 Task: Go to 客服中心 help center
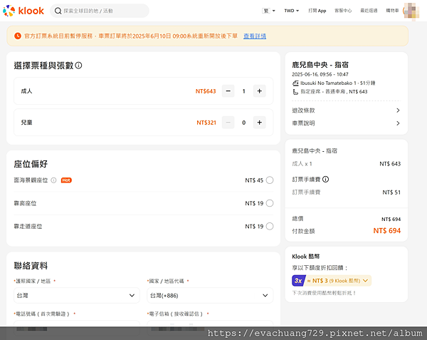[x=343, y=11]
